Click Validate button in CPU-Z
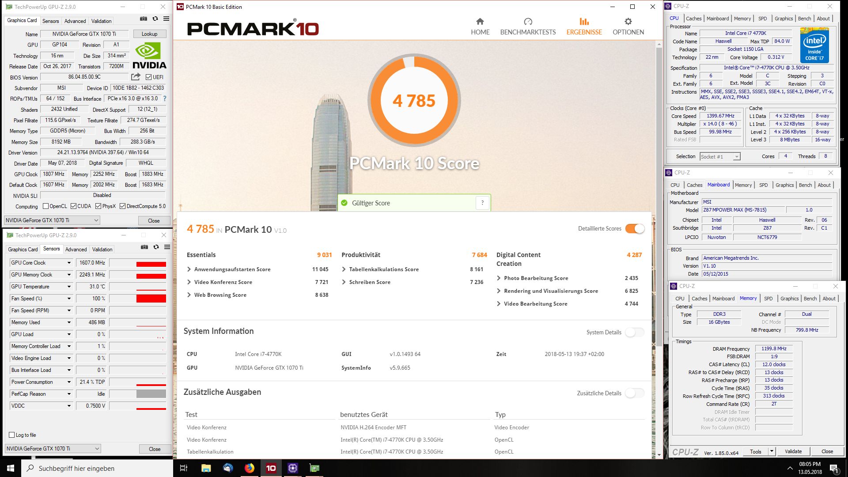Viewport: 848px width, 477px height. point(793,451)
